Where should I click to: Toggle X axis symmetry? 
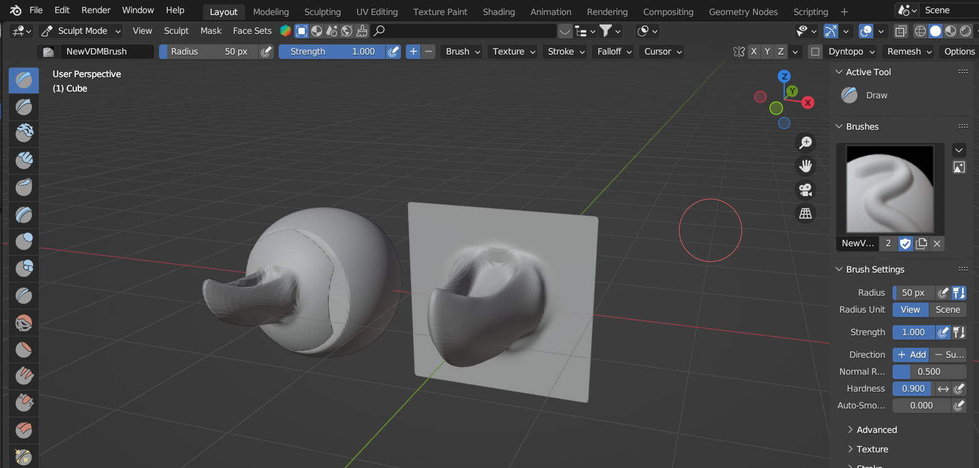754,51
